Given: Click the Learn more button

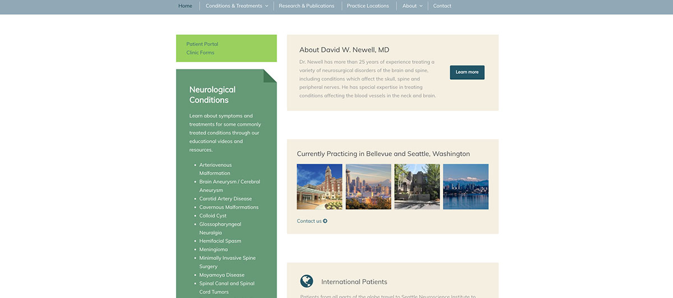Looking at the screenshot, I should tap(467, 72).
